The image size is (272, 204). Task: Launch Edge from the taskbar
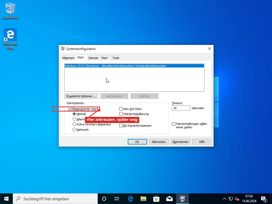130,199
